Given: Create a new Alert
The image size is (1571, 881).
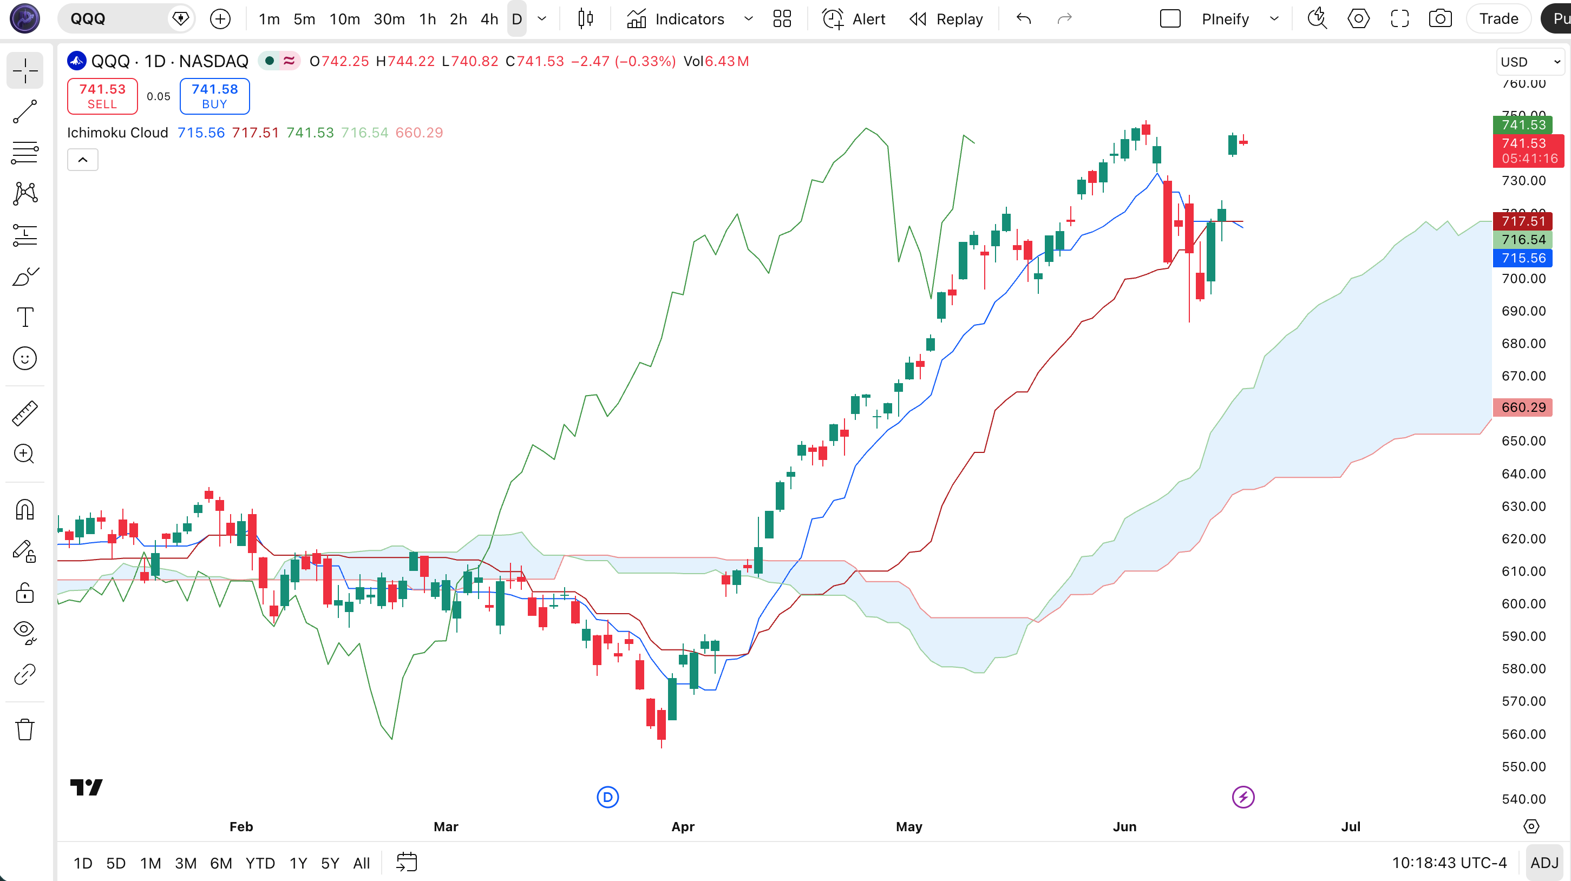Looking at the screenshot, I should [x=854, y=19].
